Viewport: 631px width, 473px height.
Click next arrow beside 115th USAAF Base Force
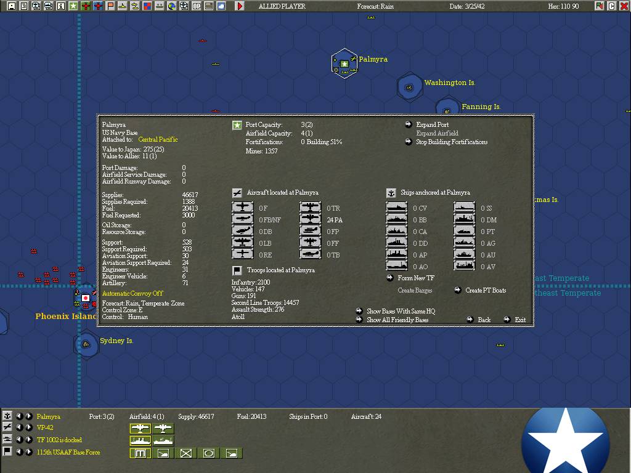(x=29, y=452)
